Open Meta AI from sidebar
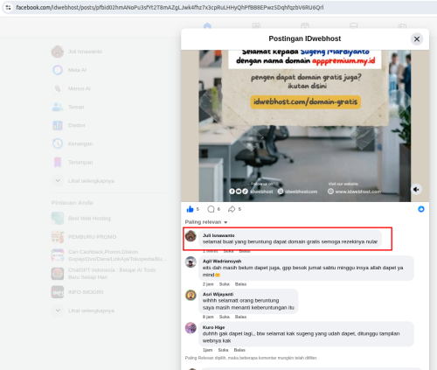This screenshot has height=370, width=437. coord(77,70)
